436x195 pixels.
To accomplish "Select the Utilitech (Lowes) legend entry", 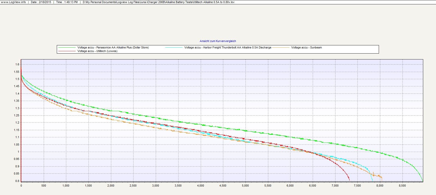I will pyautogui.click(x=97, y=51).
